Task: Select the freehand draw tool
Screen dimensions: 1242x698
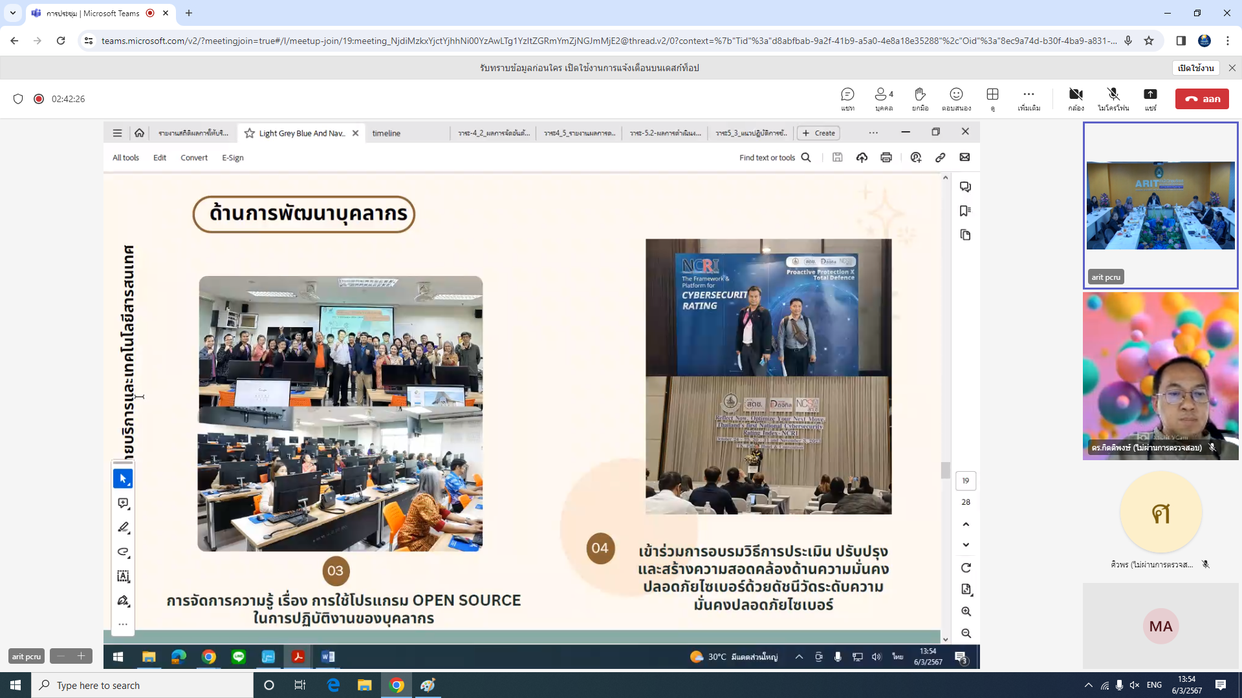Action: [123, 552]
